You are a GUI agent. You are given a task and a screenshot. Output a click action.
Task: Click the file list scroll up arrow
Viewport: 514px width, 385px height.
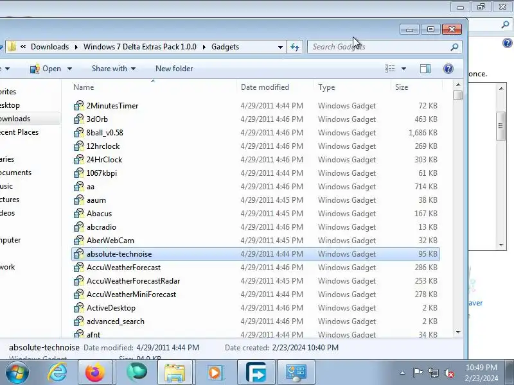458,85
